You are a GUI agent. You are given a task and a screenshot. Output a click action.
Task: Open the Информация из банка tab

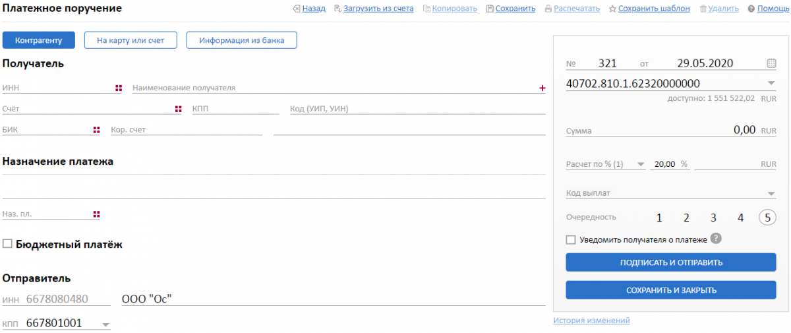pos(241,40)
